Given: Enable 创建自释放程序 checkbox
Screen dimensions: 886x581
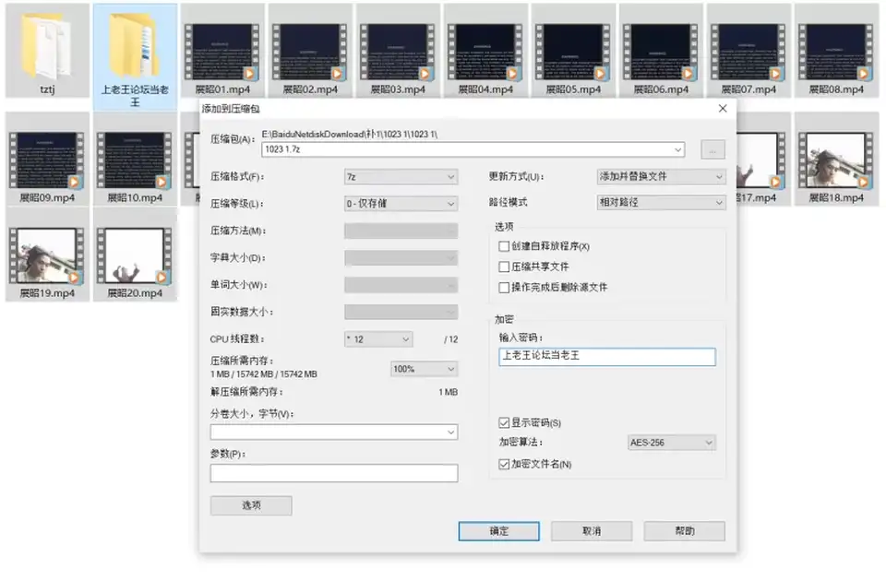Looking at the screenshot, I should (504, 246).
